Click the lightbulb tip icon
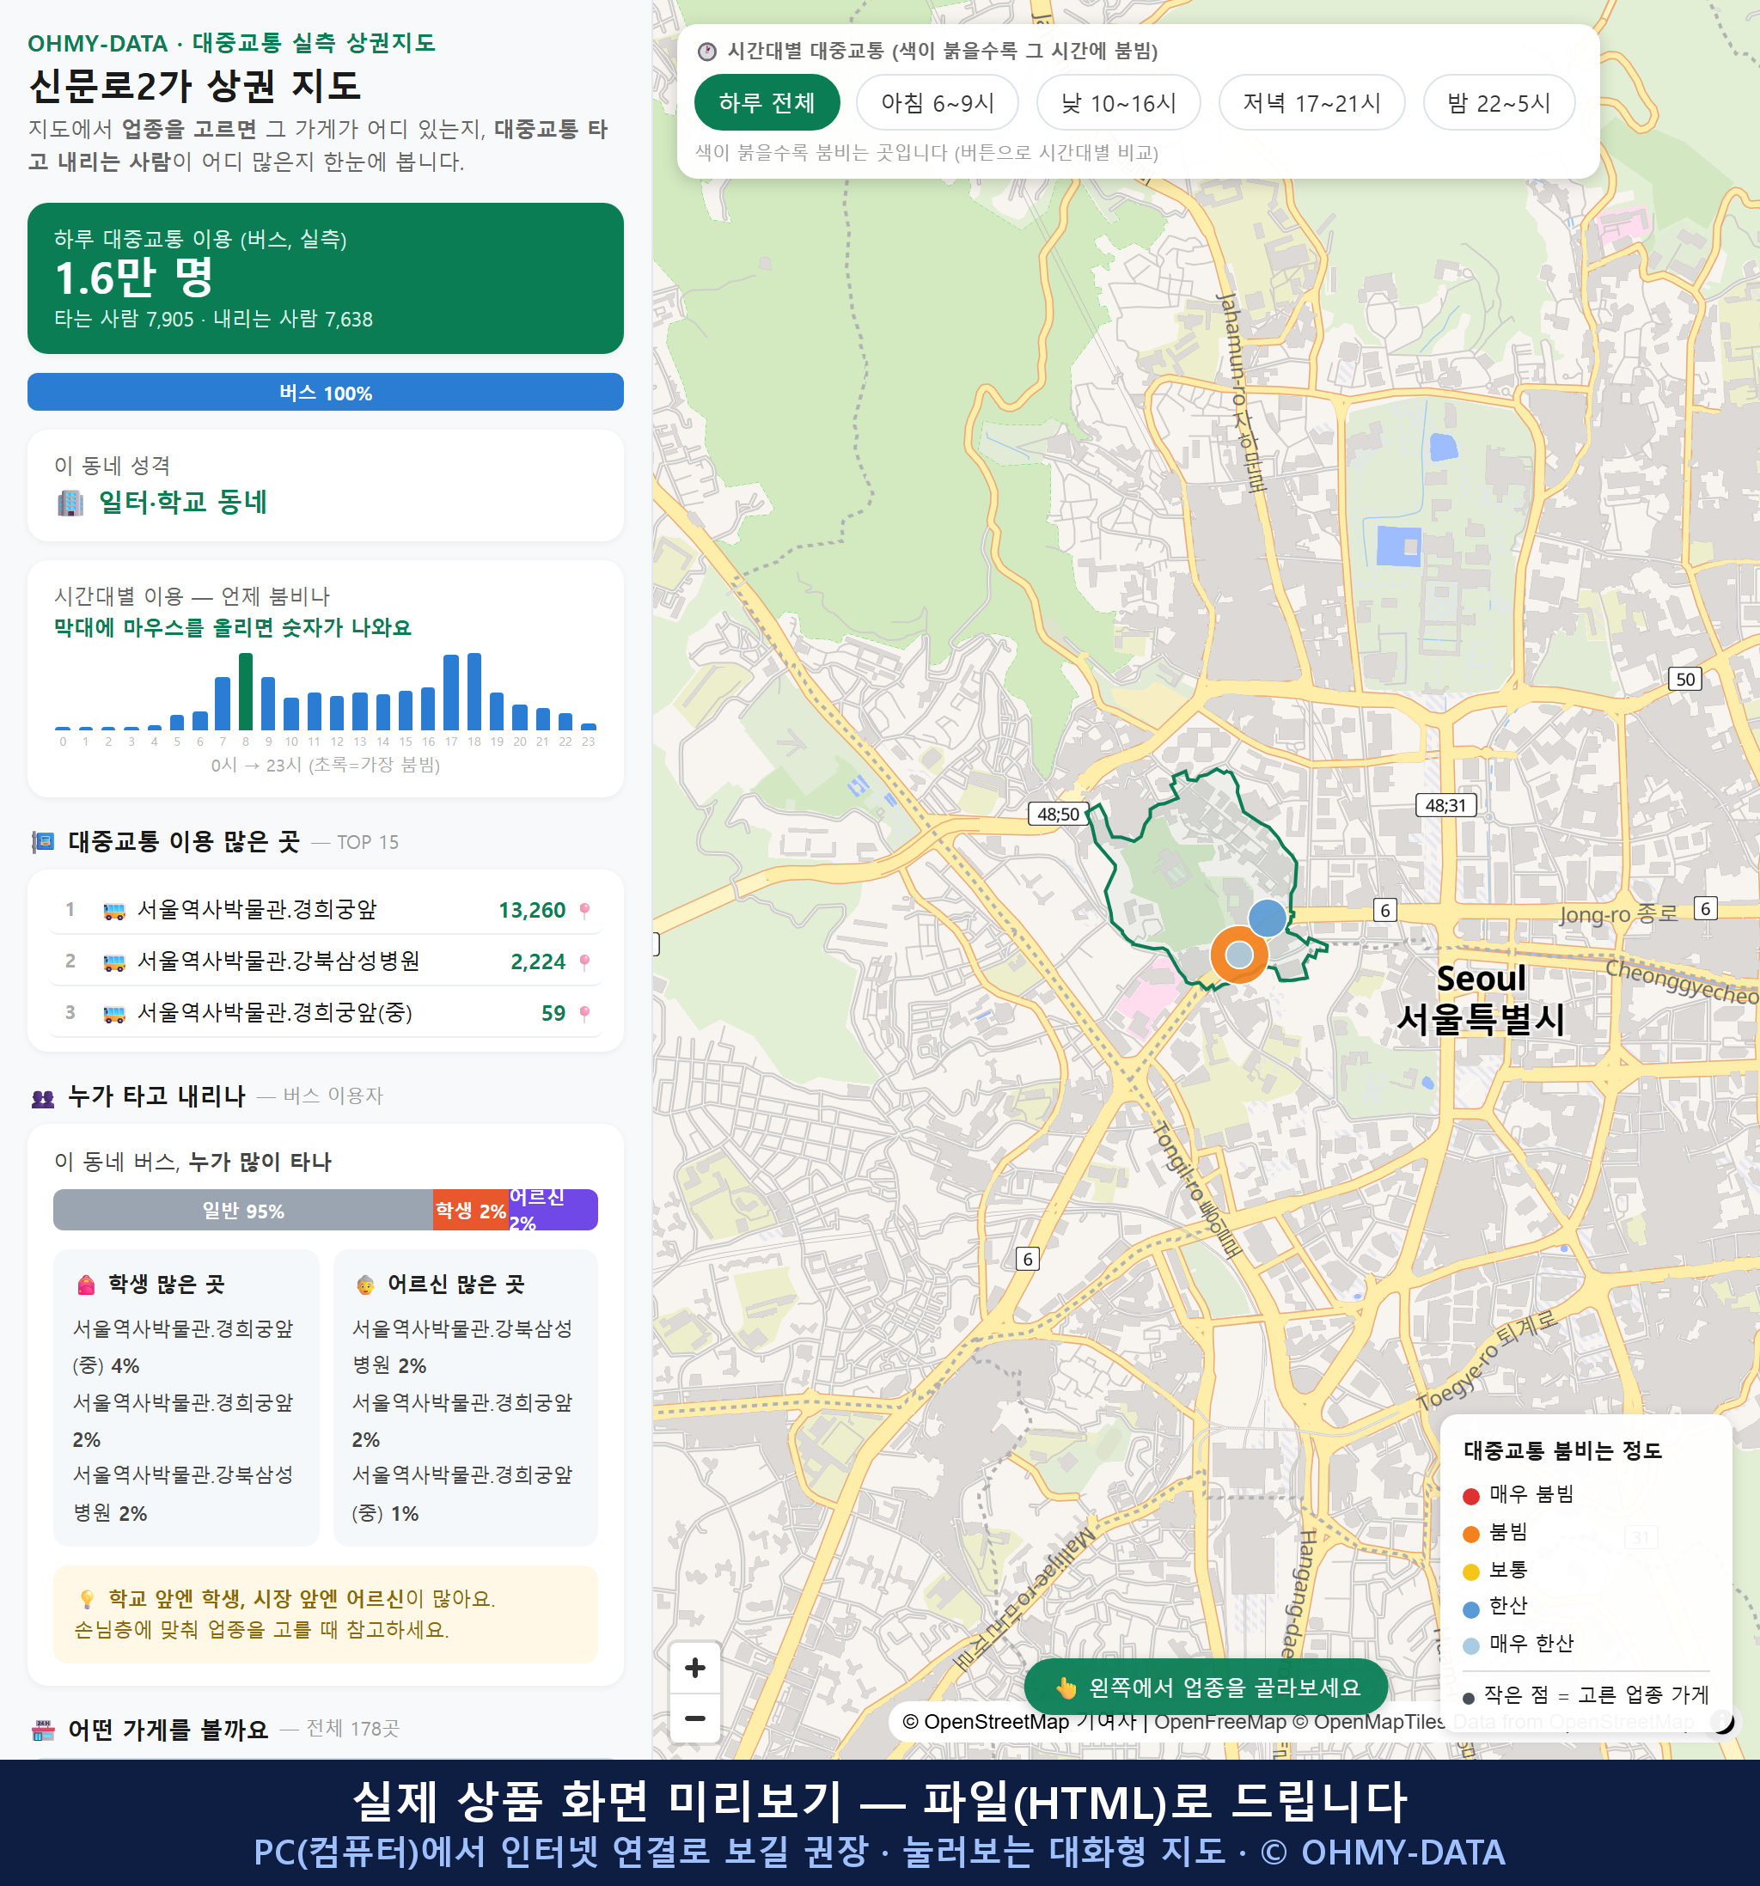 pyautogui.click(x=86, y=1600)
